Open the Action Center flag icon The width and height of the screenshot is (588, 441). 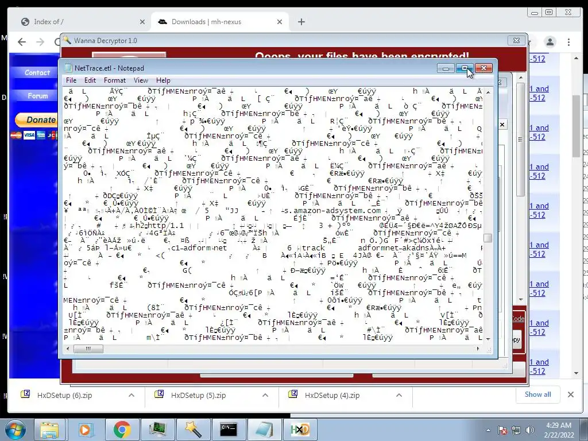click(x=502, y=430)
